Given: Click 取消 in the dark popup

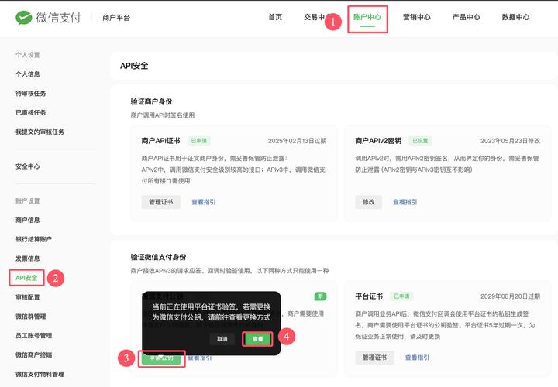Looking at the screenshot, I should [222, 339].
